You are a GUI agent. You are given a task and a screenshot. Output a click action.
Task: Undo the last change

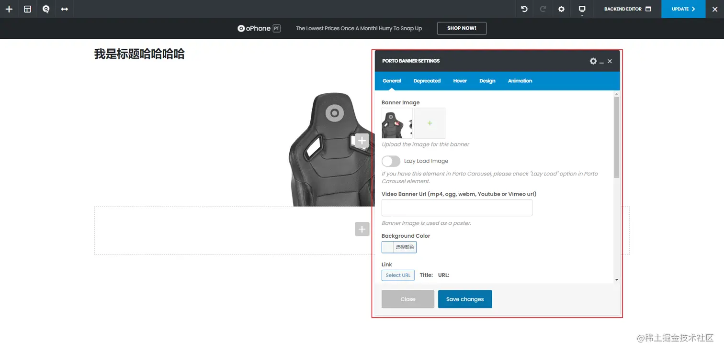(x=524, y=9)
